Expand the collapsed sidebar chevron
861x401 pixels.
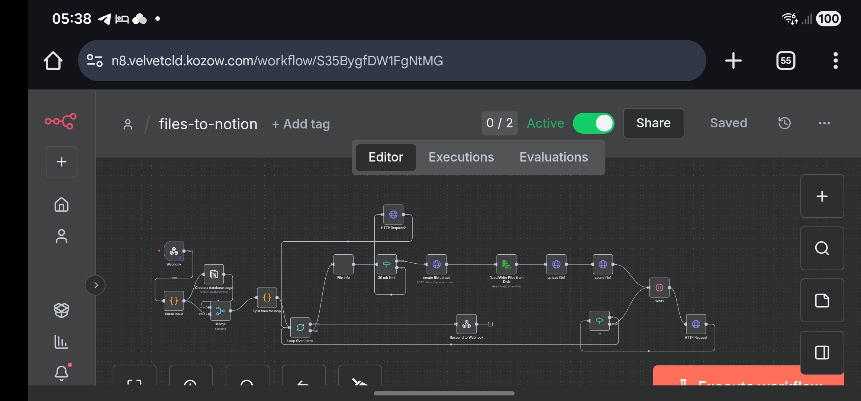pos(96,285)
